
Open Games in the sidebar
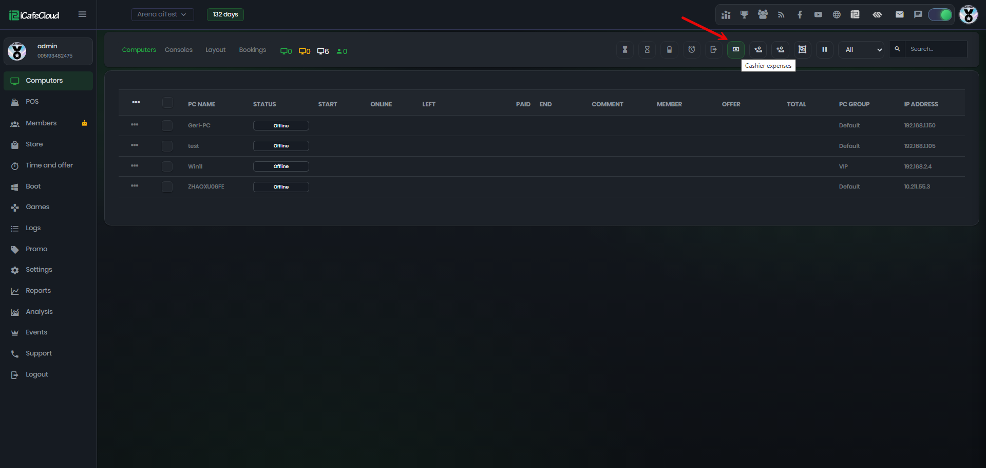(x=48, y=207)
